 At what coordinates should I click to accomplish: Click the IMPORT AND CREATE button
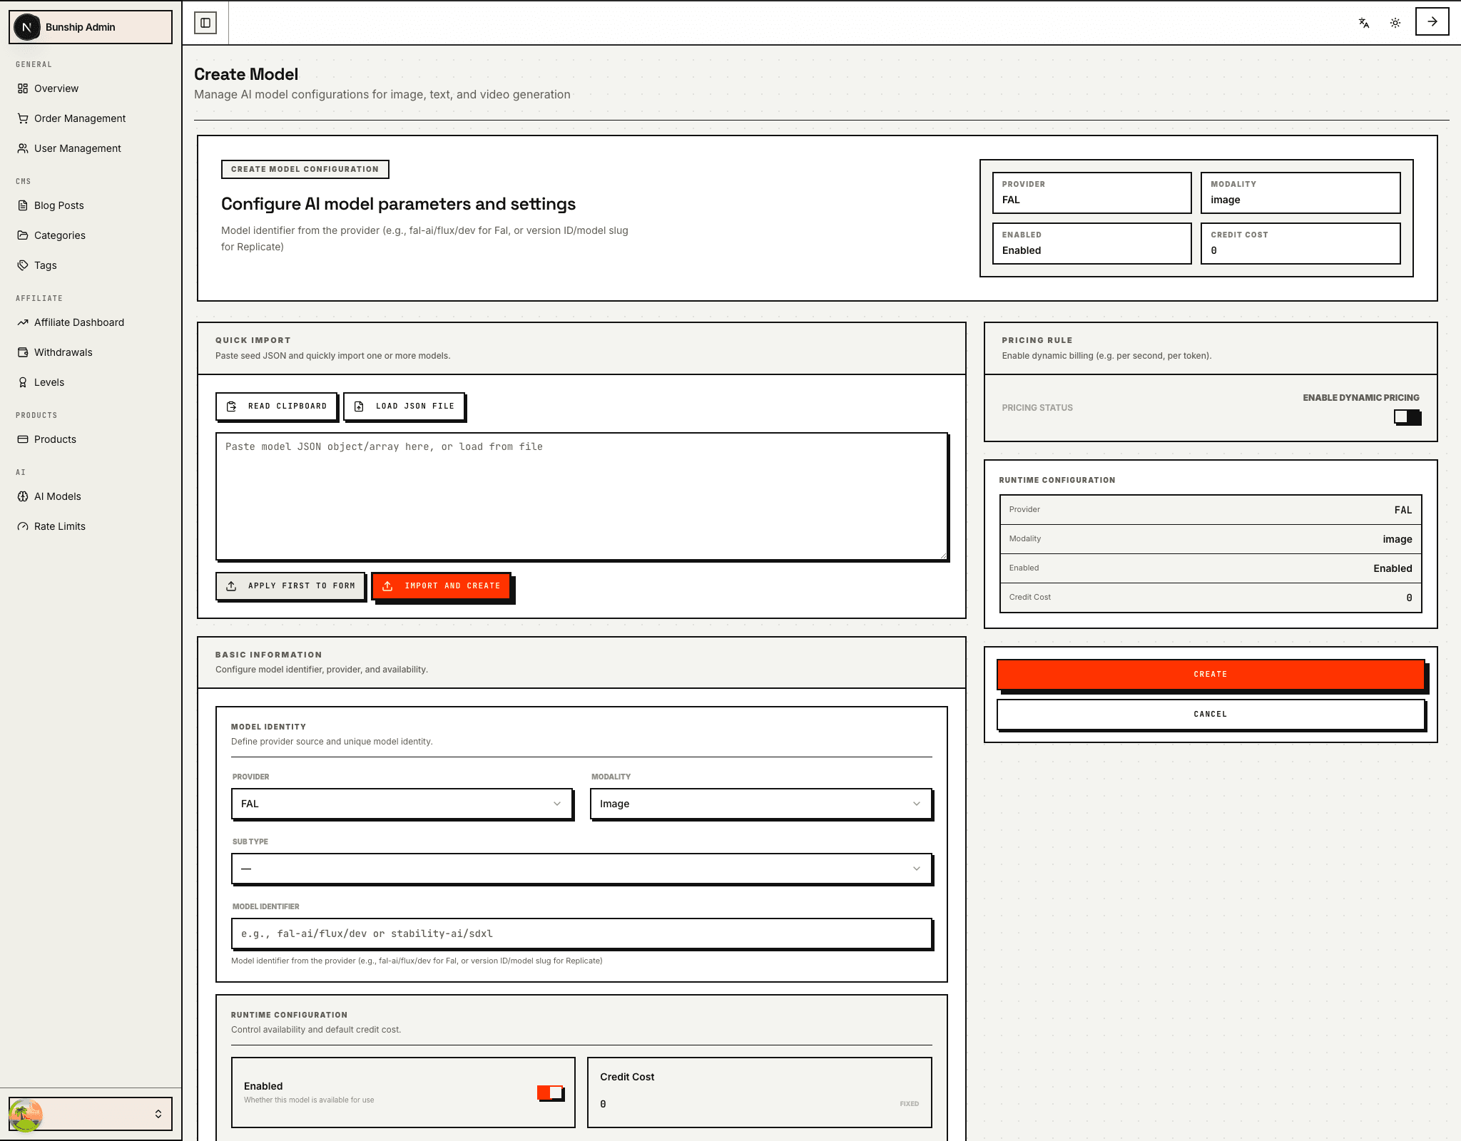pos(442,585)
